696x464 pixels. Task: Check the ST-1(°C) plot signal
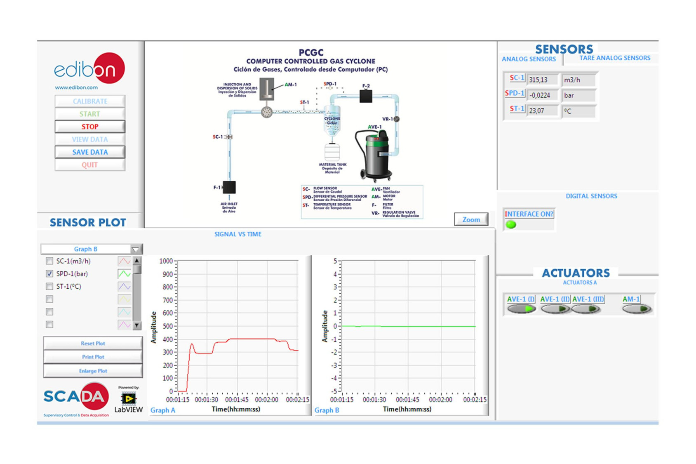(x=49, y=286)
